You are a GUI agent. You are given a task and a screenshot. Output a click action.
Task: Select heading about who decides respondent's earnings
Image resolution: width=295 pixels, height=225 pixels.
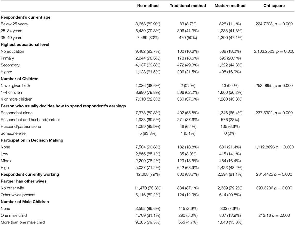click(63, 106)
